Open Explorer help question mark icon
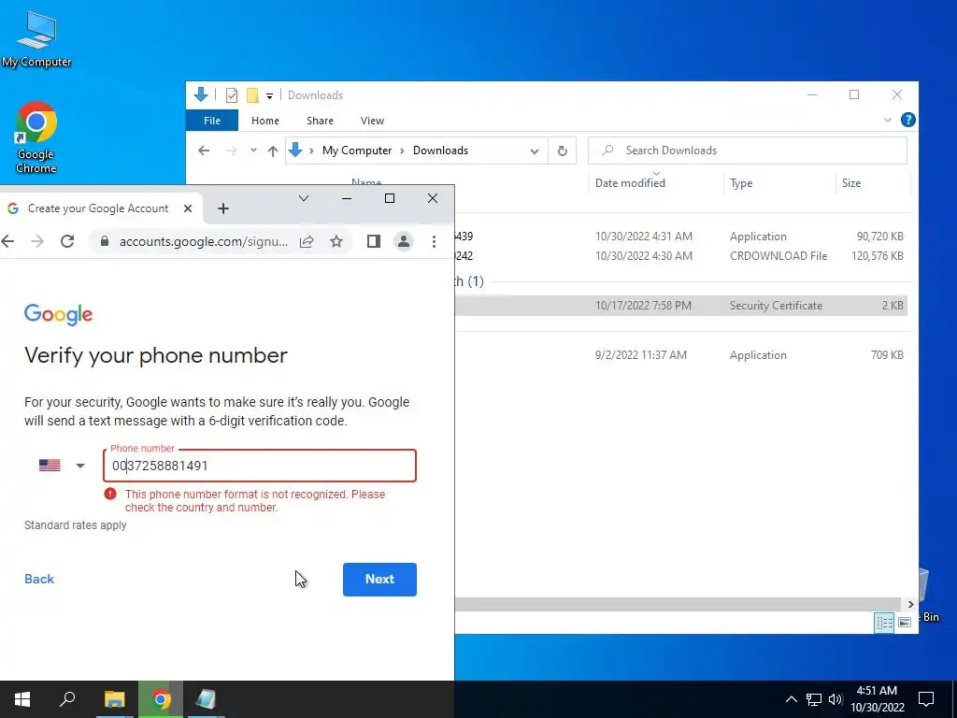This screenshot has height=718, width=957. click(x=908, y=121)
